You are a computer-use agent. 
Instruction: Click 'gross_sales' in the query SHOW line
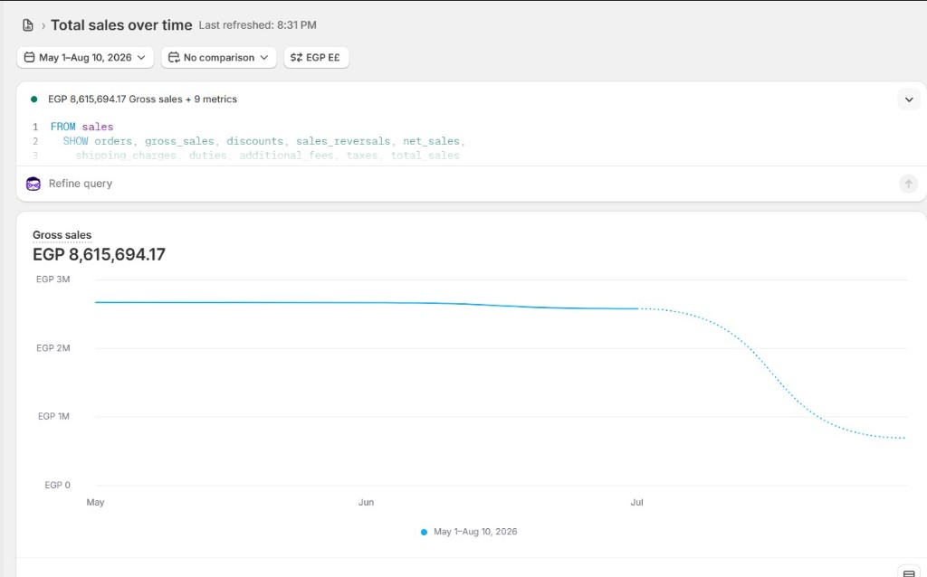[179, 141]
